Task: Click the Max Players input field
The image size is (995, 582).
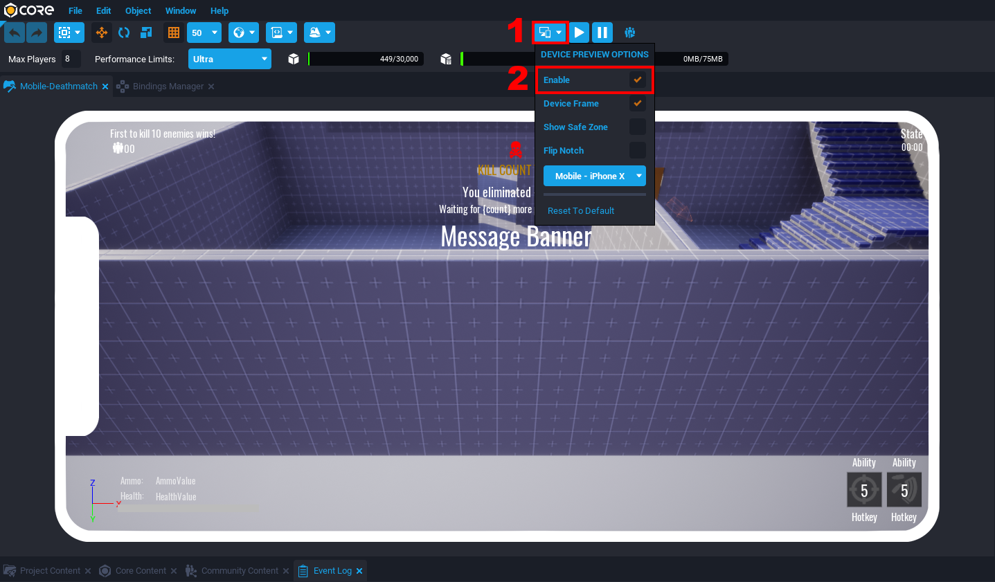Action: [71, 60]
